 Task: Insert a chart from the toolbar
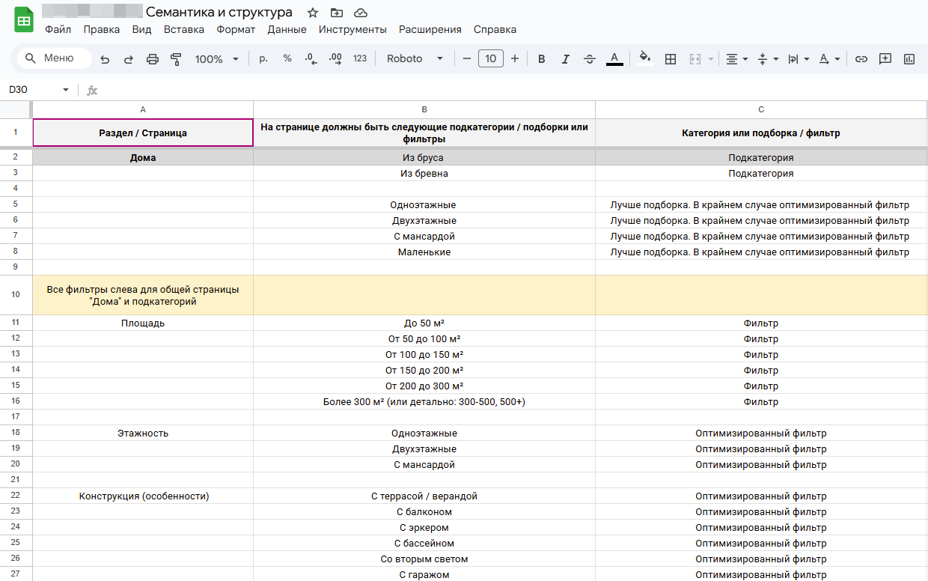click(x=909, y=59)
